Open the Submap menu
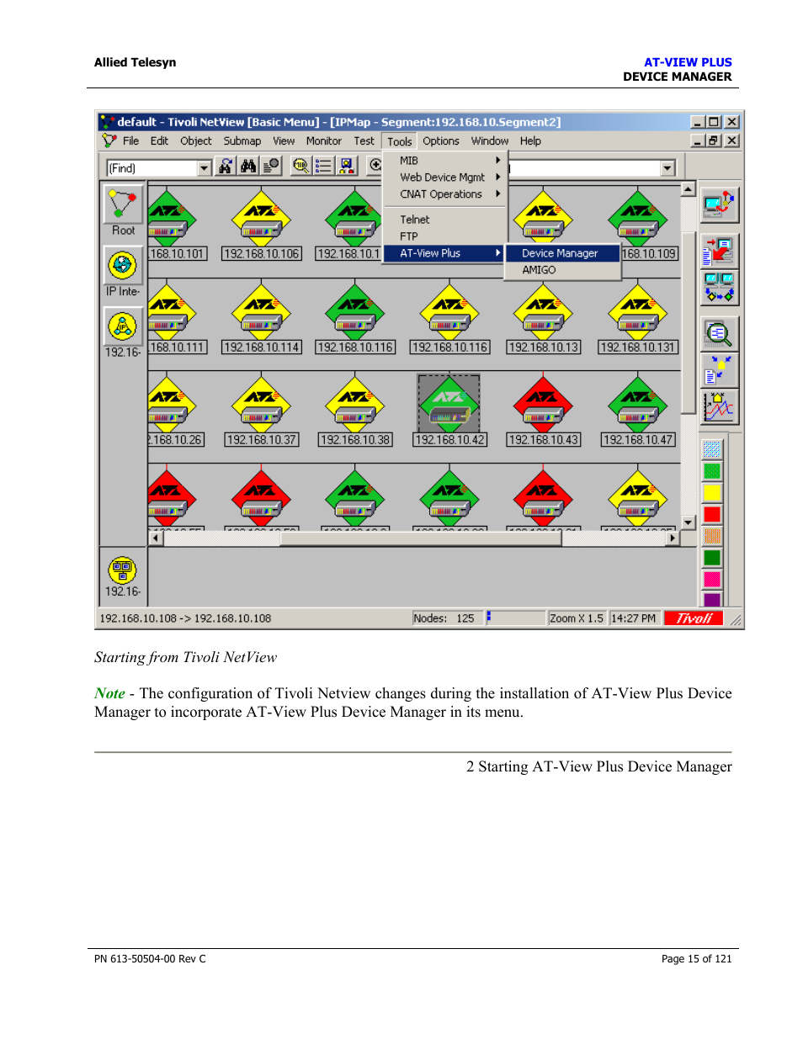The width and height of the screenshot is (803, 1039). click(x=242, y=141)
